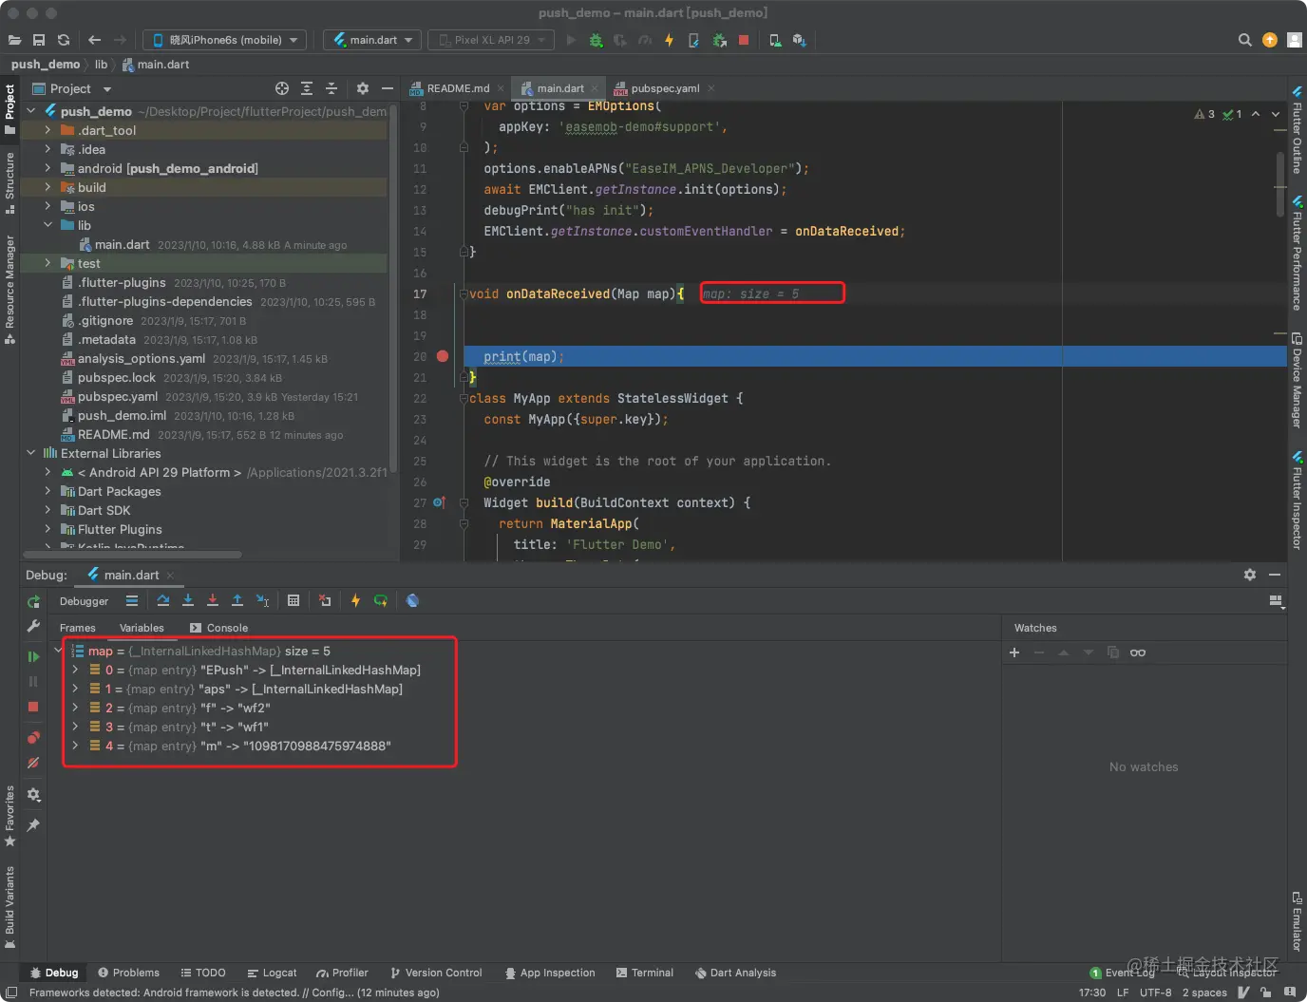The height and width of the screenshot is (1002, 1307).
Task: Close the main.dart editor tab
Action: click(595, 88)
